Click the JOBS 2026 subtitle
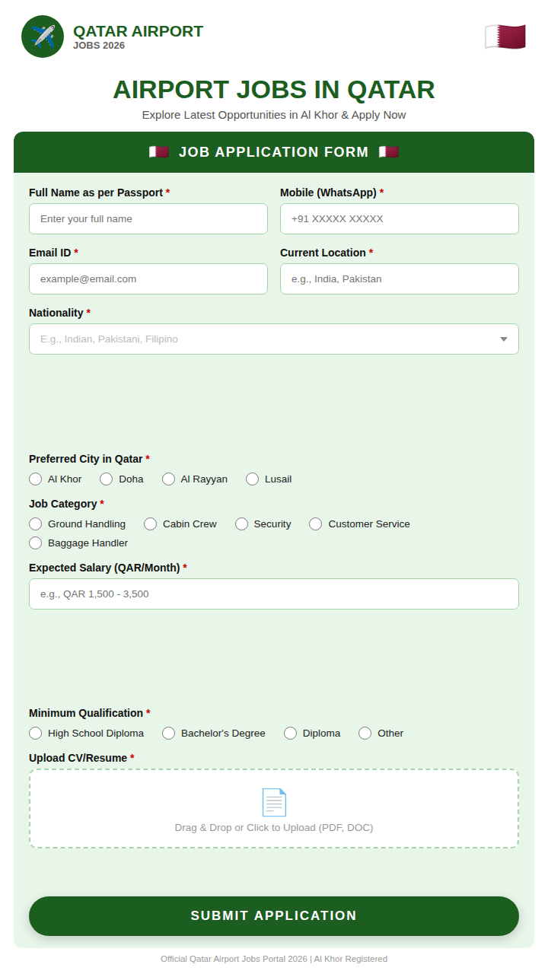This screenshot has width=548, height=974. coord(99,46)
